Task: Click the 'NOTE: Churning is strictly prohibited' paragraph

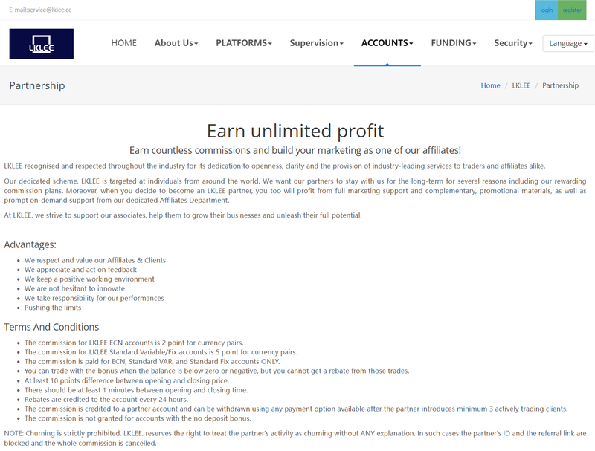Action: pos(295,438)
